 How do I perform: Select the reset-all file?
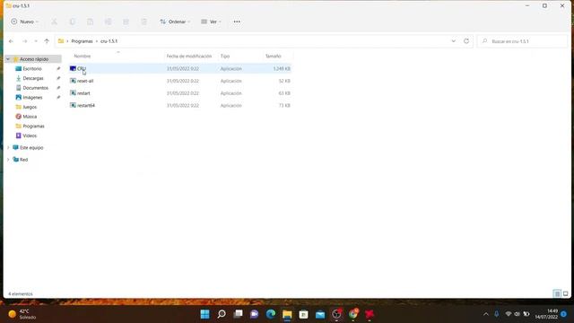(x=179, y=81)
